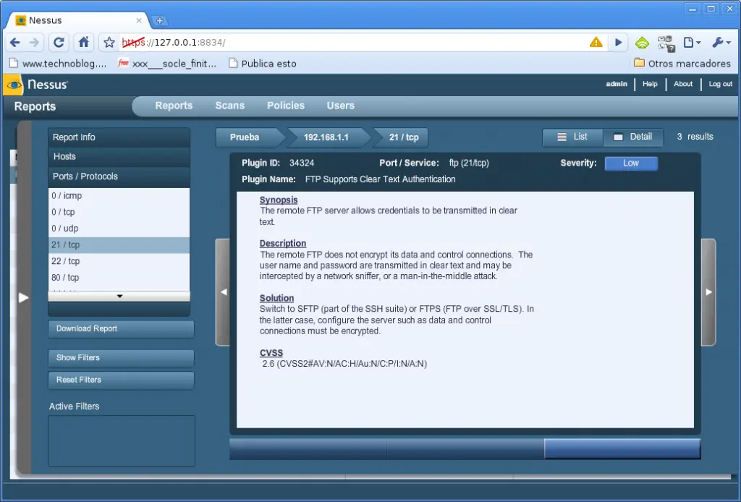
Task: Expand side panel with white triangle arrow
Action: click(x=23, y=297)
